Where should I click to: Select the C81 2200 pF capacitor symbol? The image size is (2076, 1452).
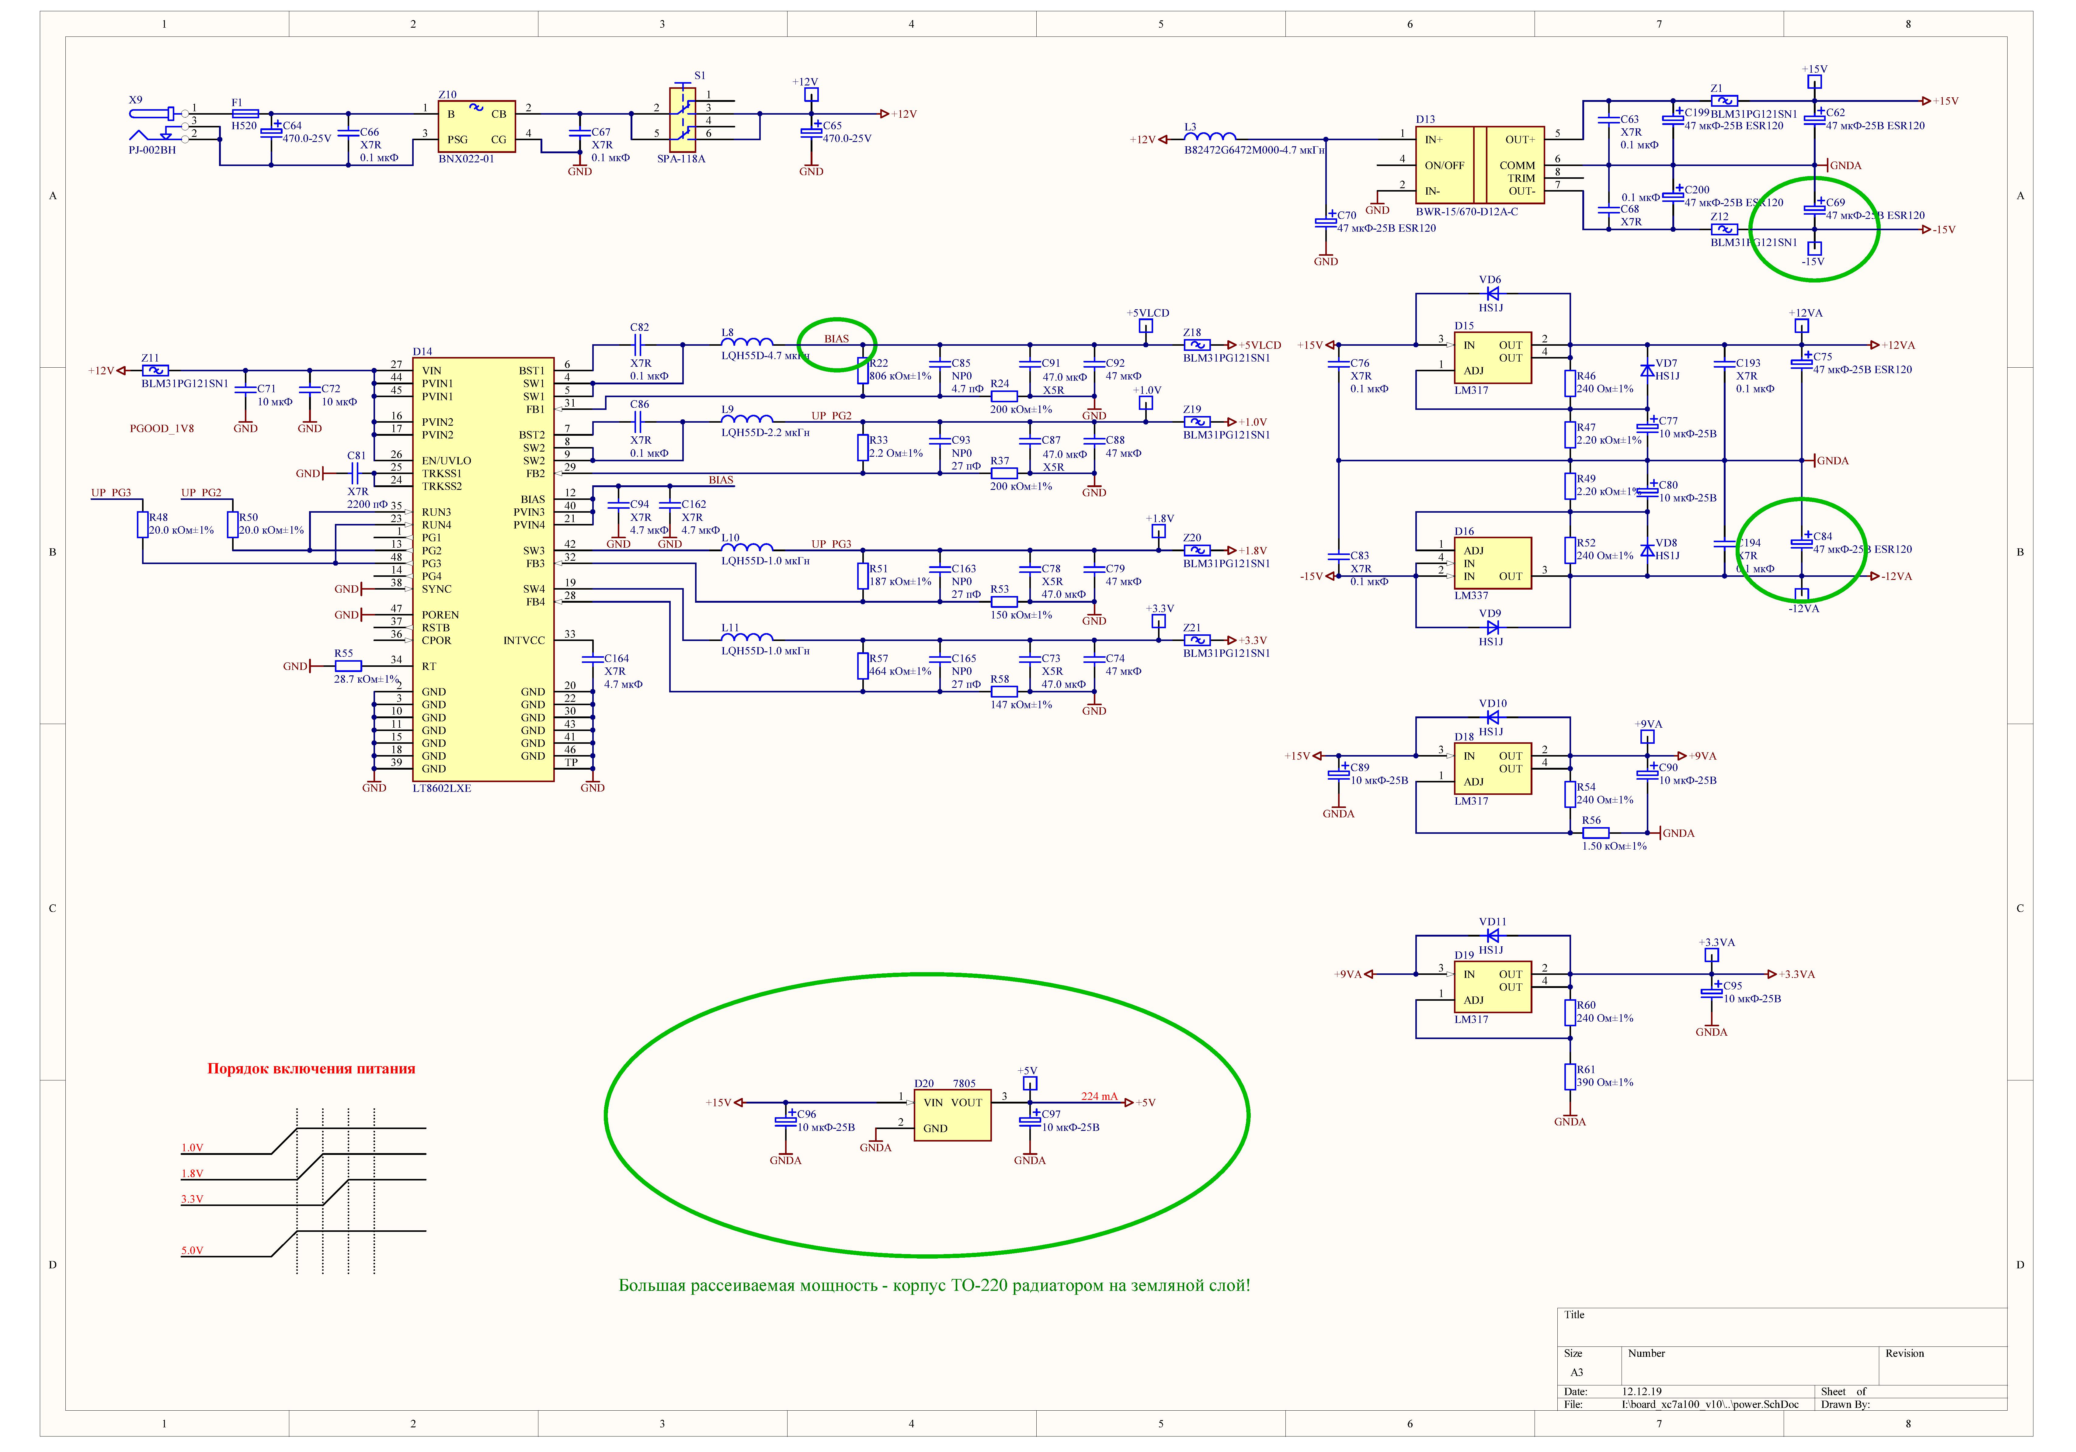(x=354, y=474)
